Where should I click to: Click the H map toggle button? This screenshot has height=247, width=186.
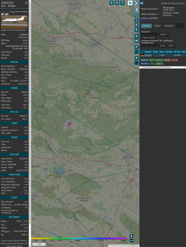[x=117, y=3]
